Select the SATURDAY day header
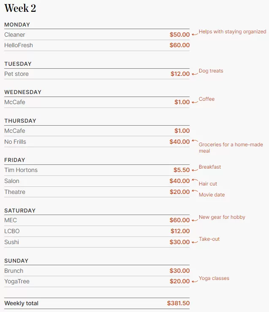 coord(20,210)
